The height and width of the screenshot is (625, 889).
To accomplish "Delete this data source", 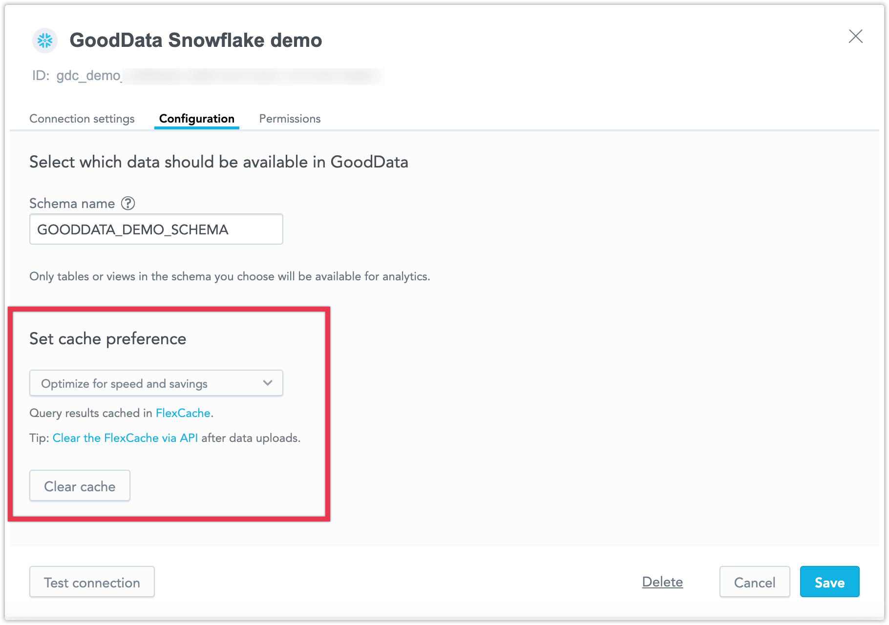I will pos(662,582).
